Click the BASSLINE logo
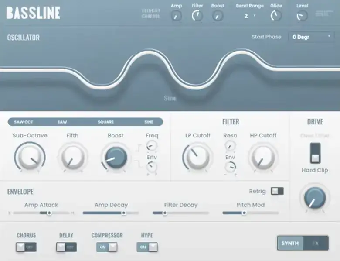This screenshot has width=340, height=261. pyautogui.click(x=33, y=13)
